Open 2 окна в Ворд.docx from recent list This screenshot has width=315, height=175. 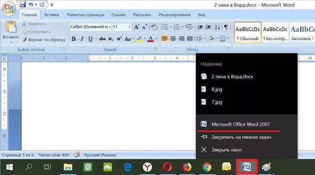click(247, 76)
